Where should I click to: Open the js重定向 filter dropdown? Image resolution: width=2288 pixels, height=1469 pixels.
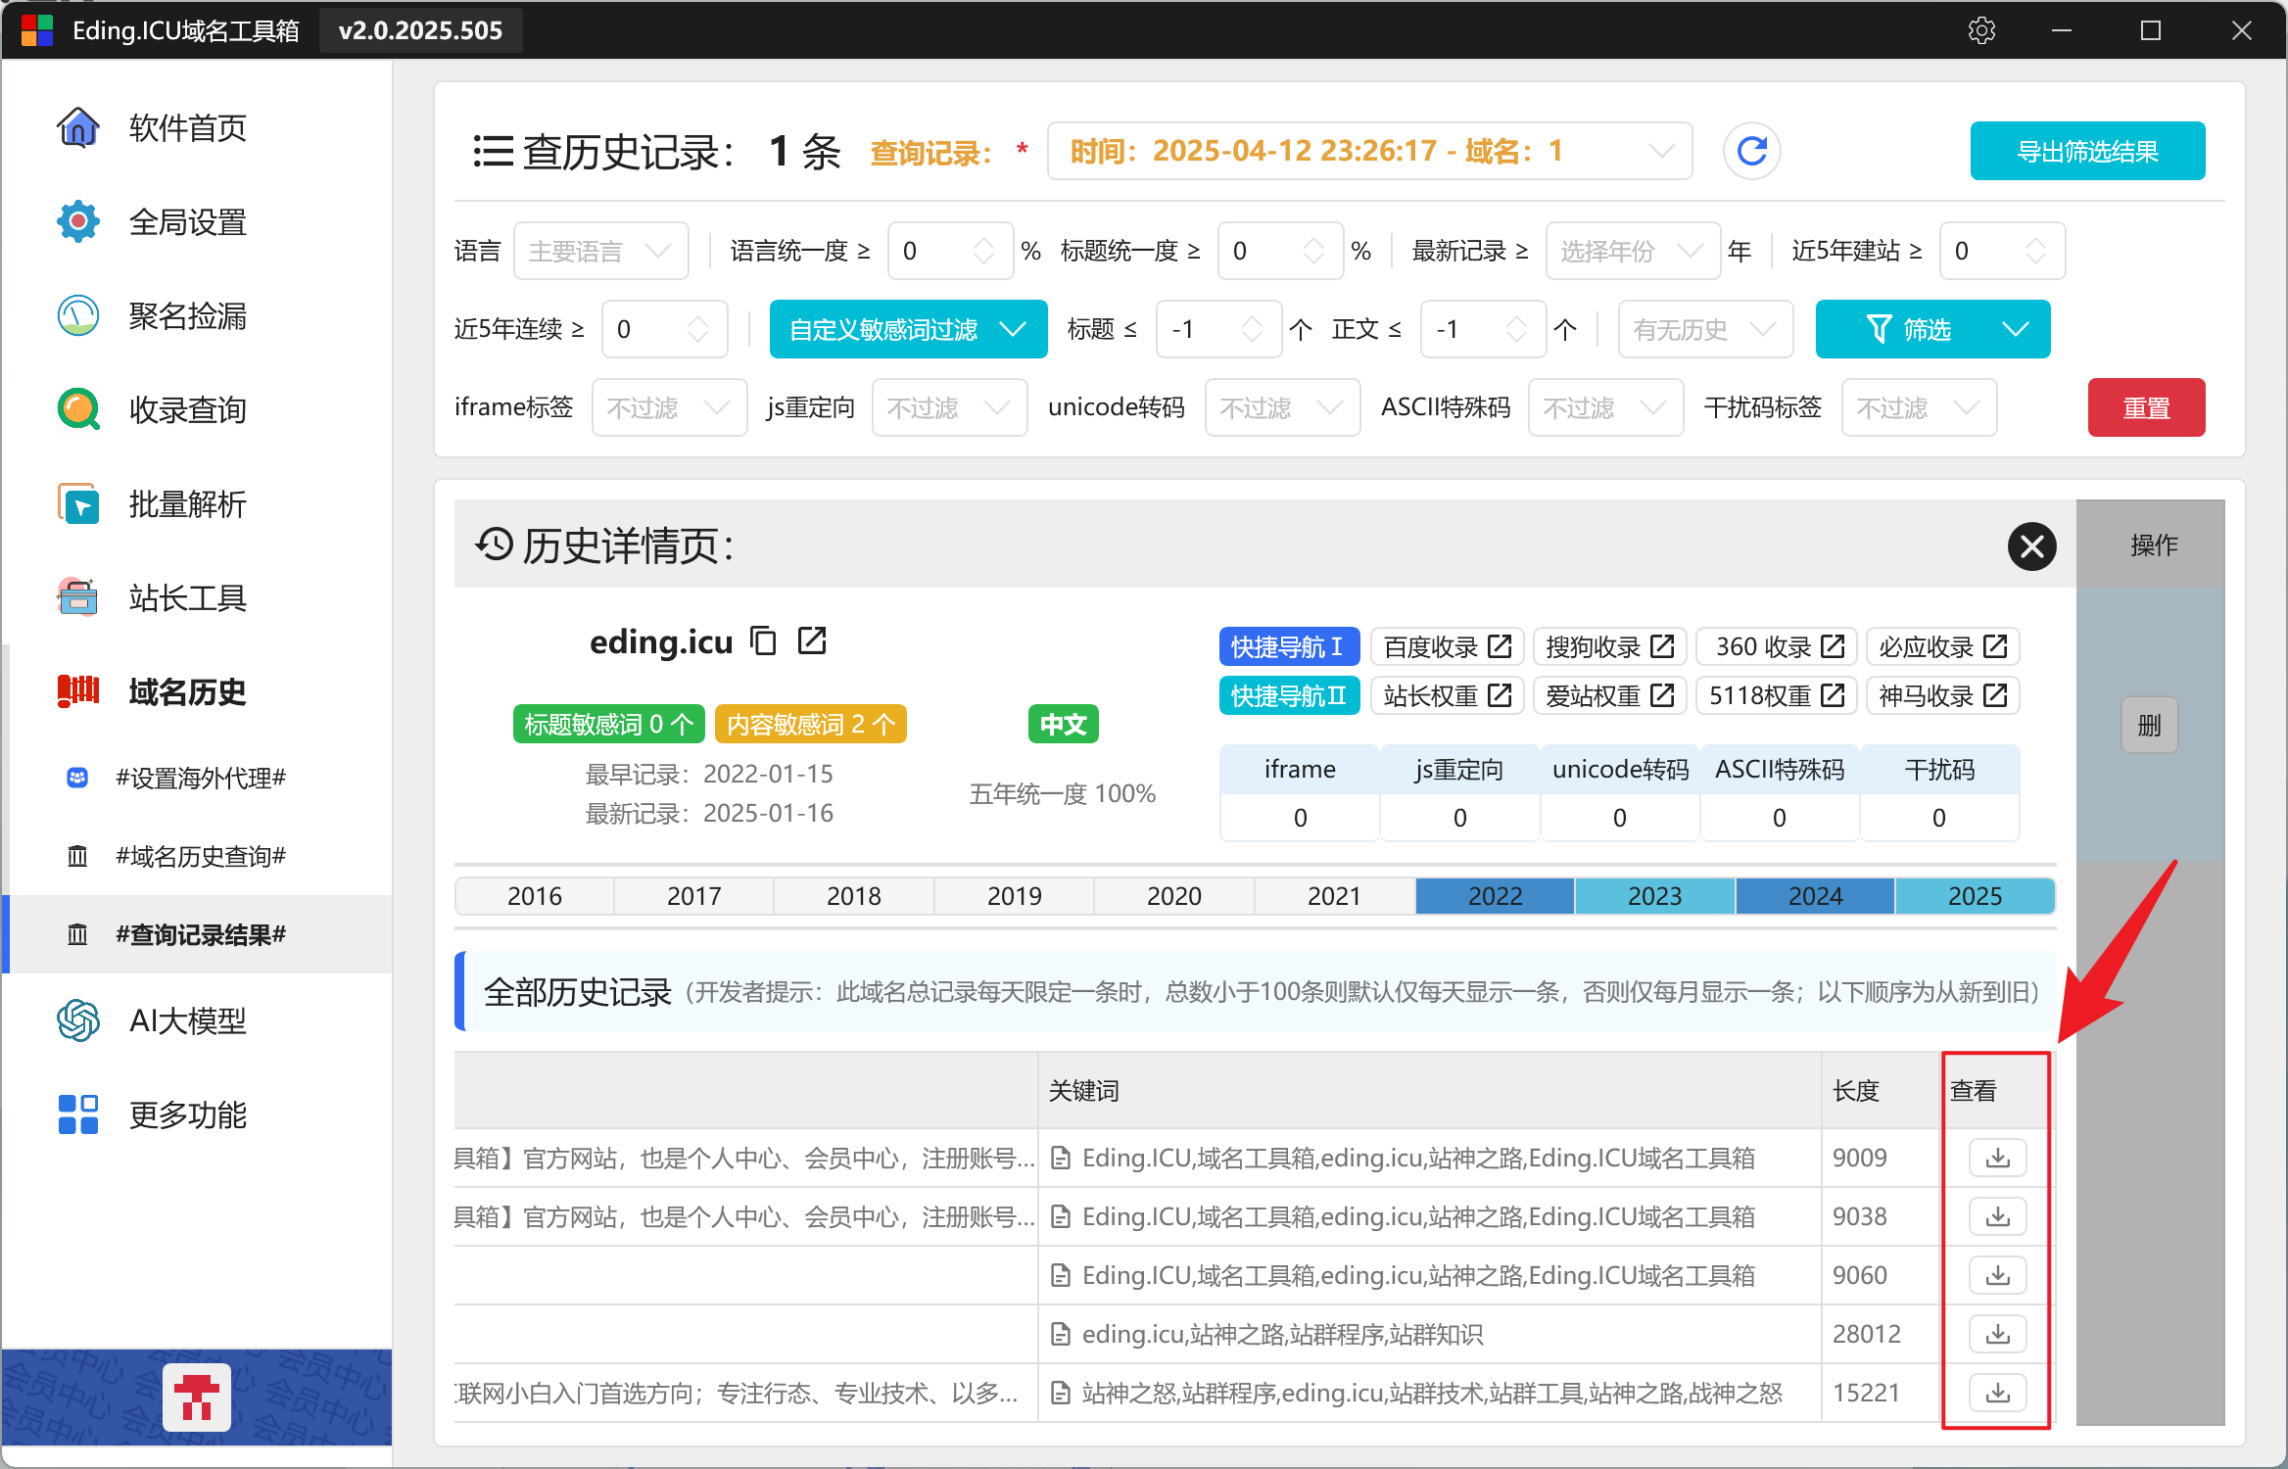(x=949, y=407)
